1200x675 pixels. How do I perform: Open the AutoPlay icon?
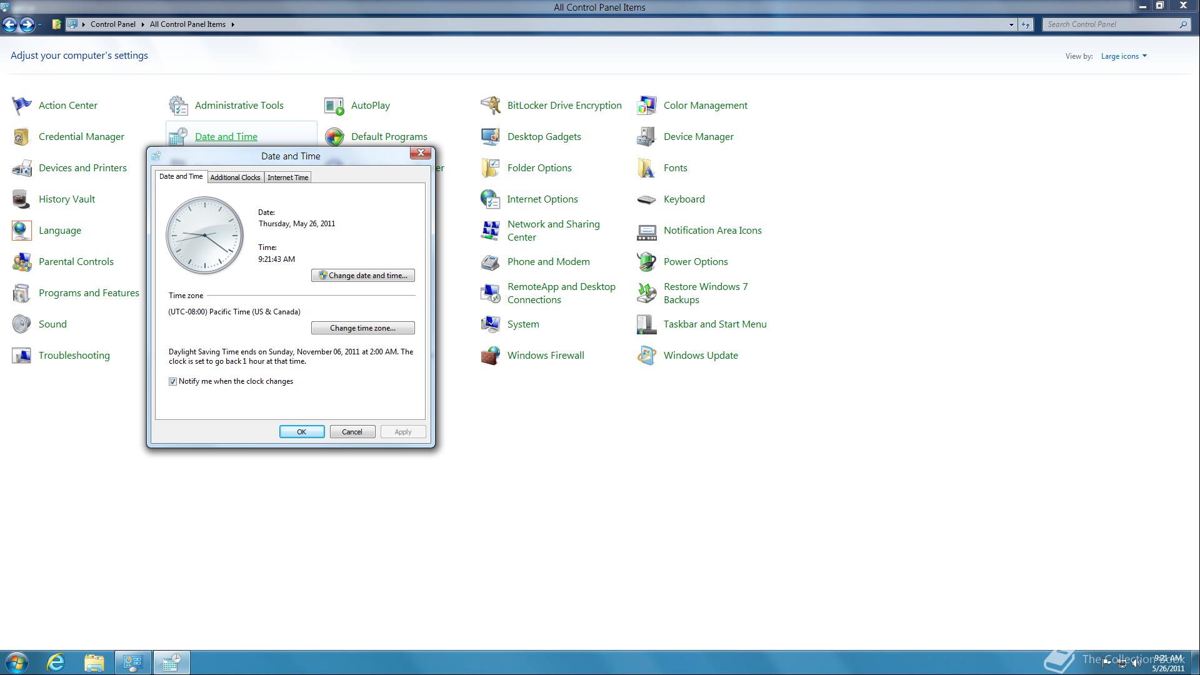tap(334, 106)
